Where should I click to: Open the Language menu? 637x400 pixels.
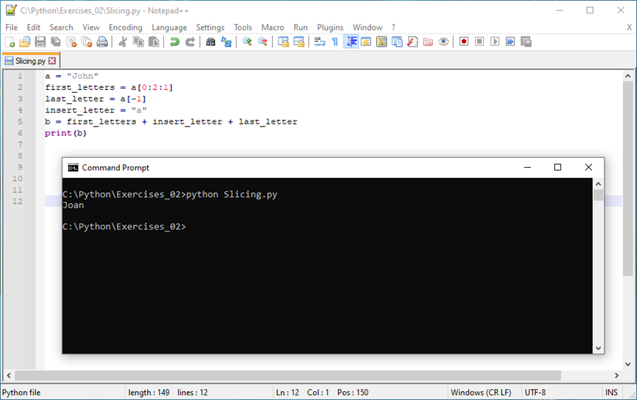[169, 27]
